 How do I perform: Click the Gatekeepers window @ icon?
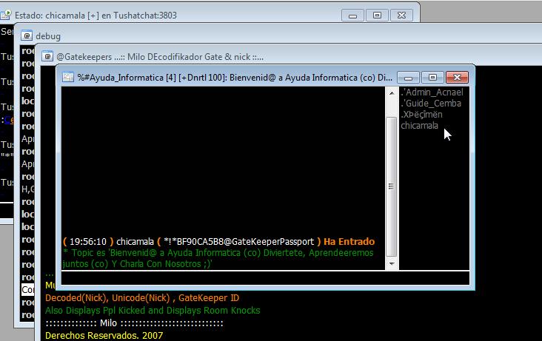click(x=47, y=56)
